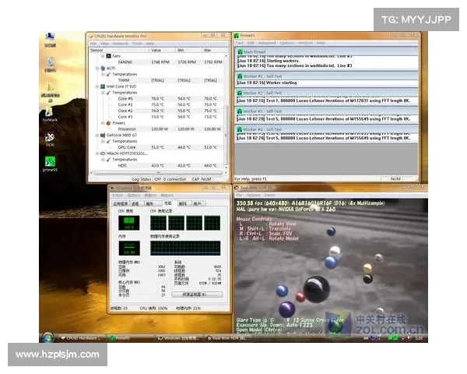Click the Main thread window icon in Prime95
The image size is (467, 374).
(239, 51)
